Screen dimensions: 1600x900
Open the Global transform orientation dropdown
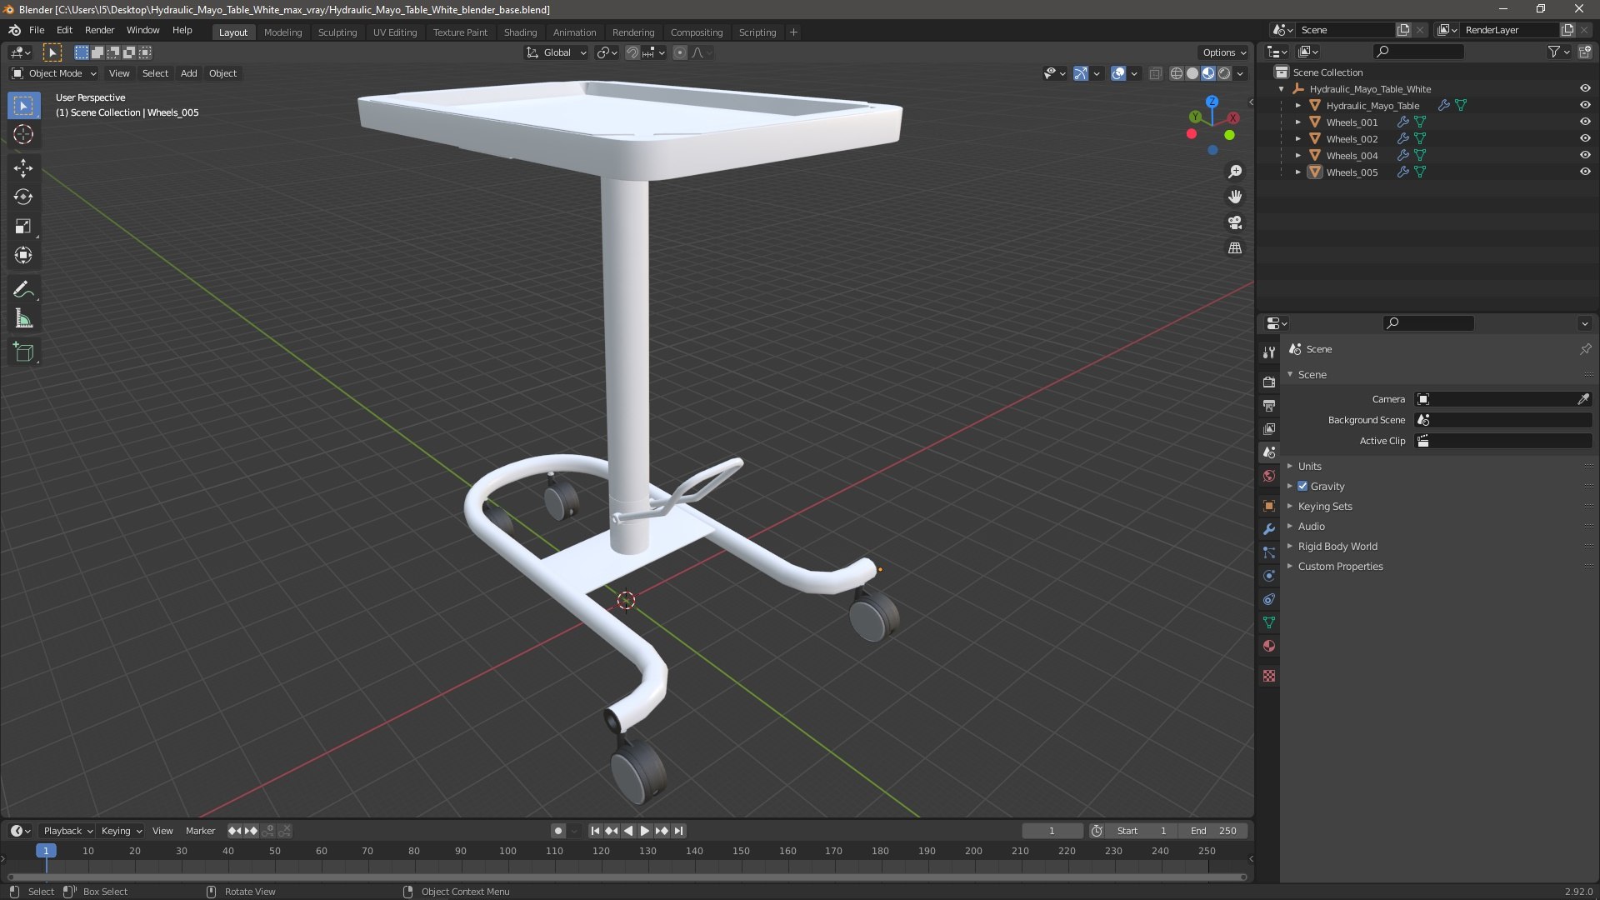556,52
